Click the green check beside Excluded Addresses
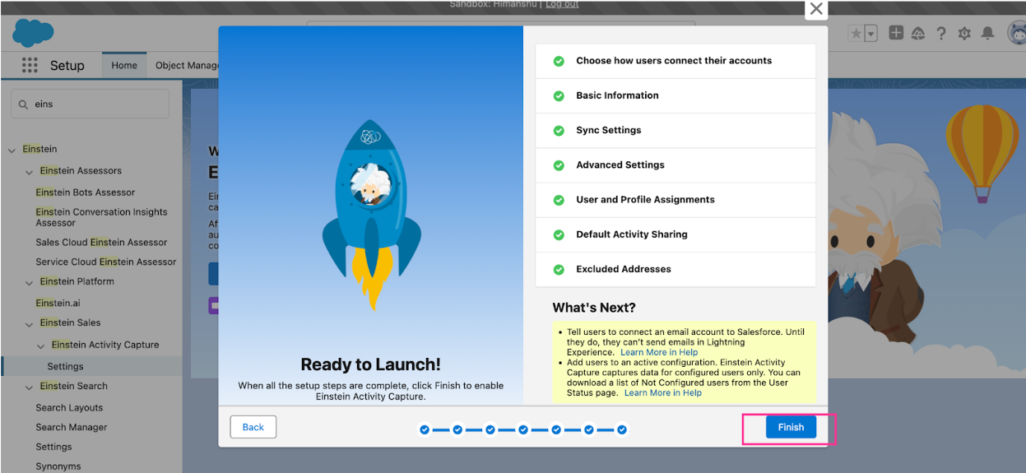 point(559,269)
